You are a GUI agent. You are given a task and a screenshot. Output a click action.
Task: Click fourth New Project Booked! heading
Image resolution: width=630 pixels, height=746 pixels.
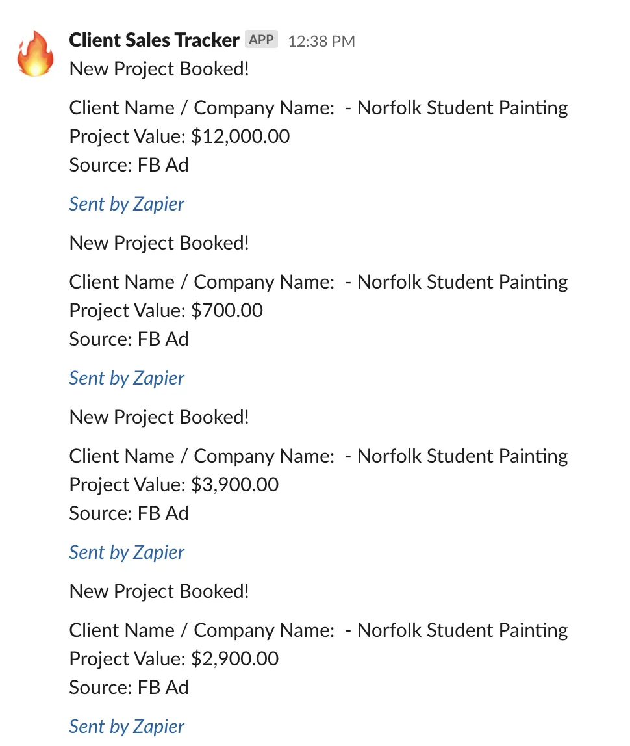coord(159,591)
